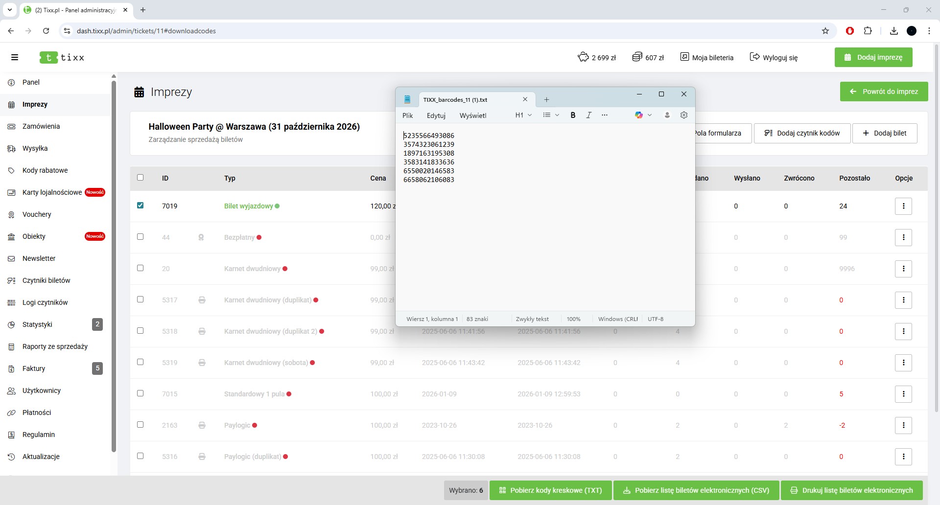Click the Notepad settings gear icon
940x505 pixels.
click(x=684, y=115)
